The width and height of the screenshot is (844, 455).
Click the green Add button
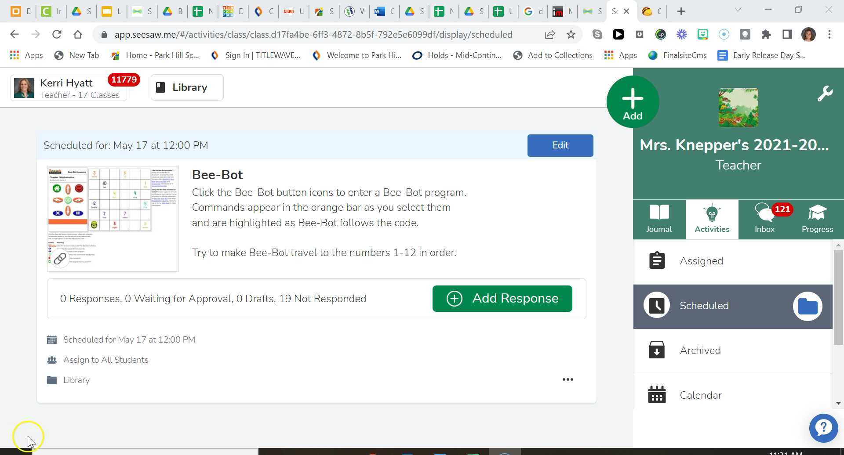[x=632, y=101]
